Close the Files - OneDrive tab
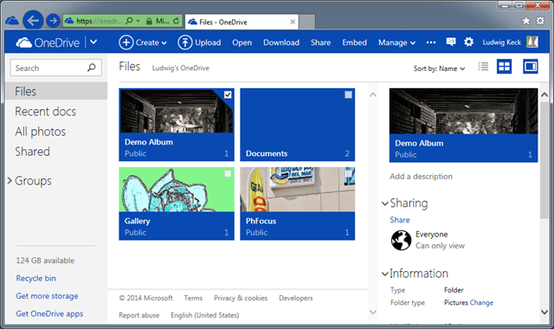Screen dimensions: 554x329 pos(293,22)
